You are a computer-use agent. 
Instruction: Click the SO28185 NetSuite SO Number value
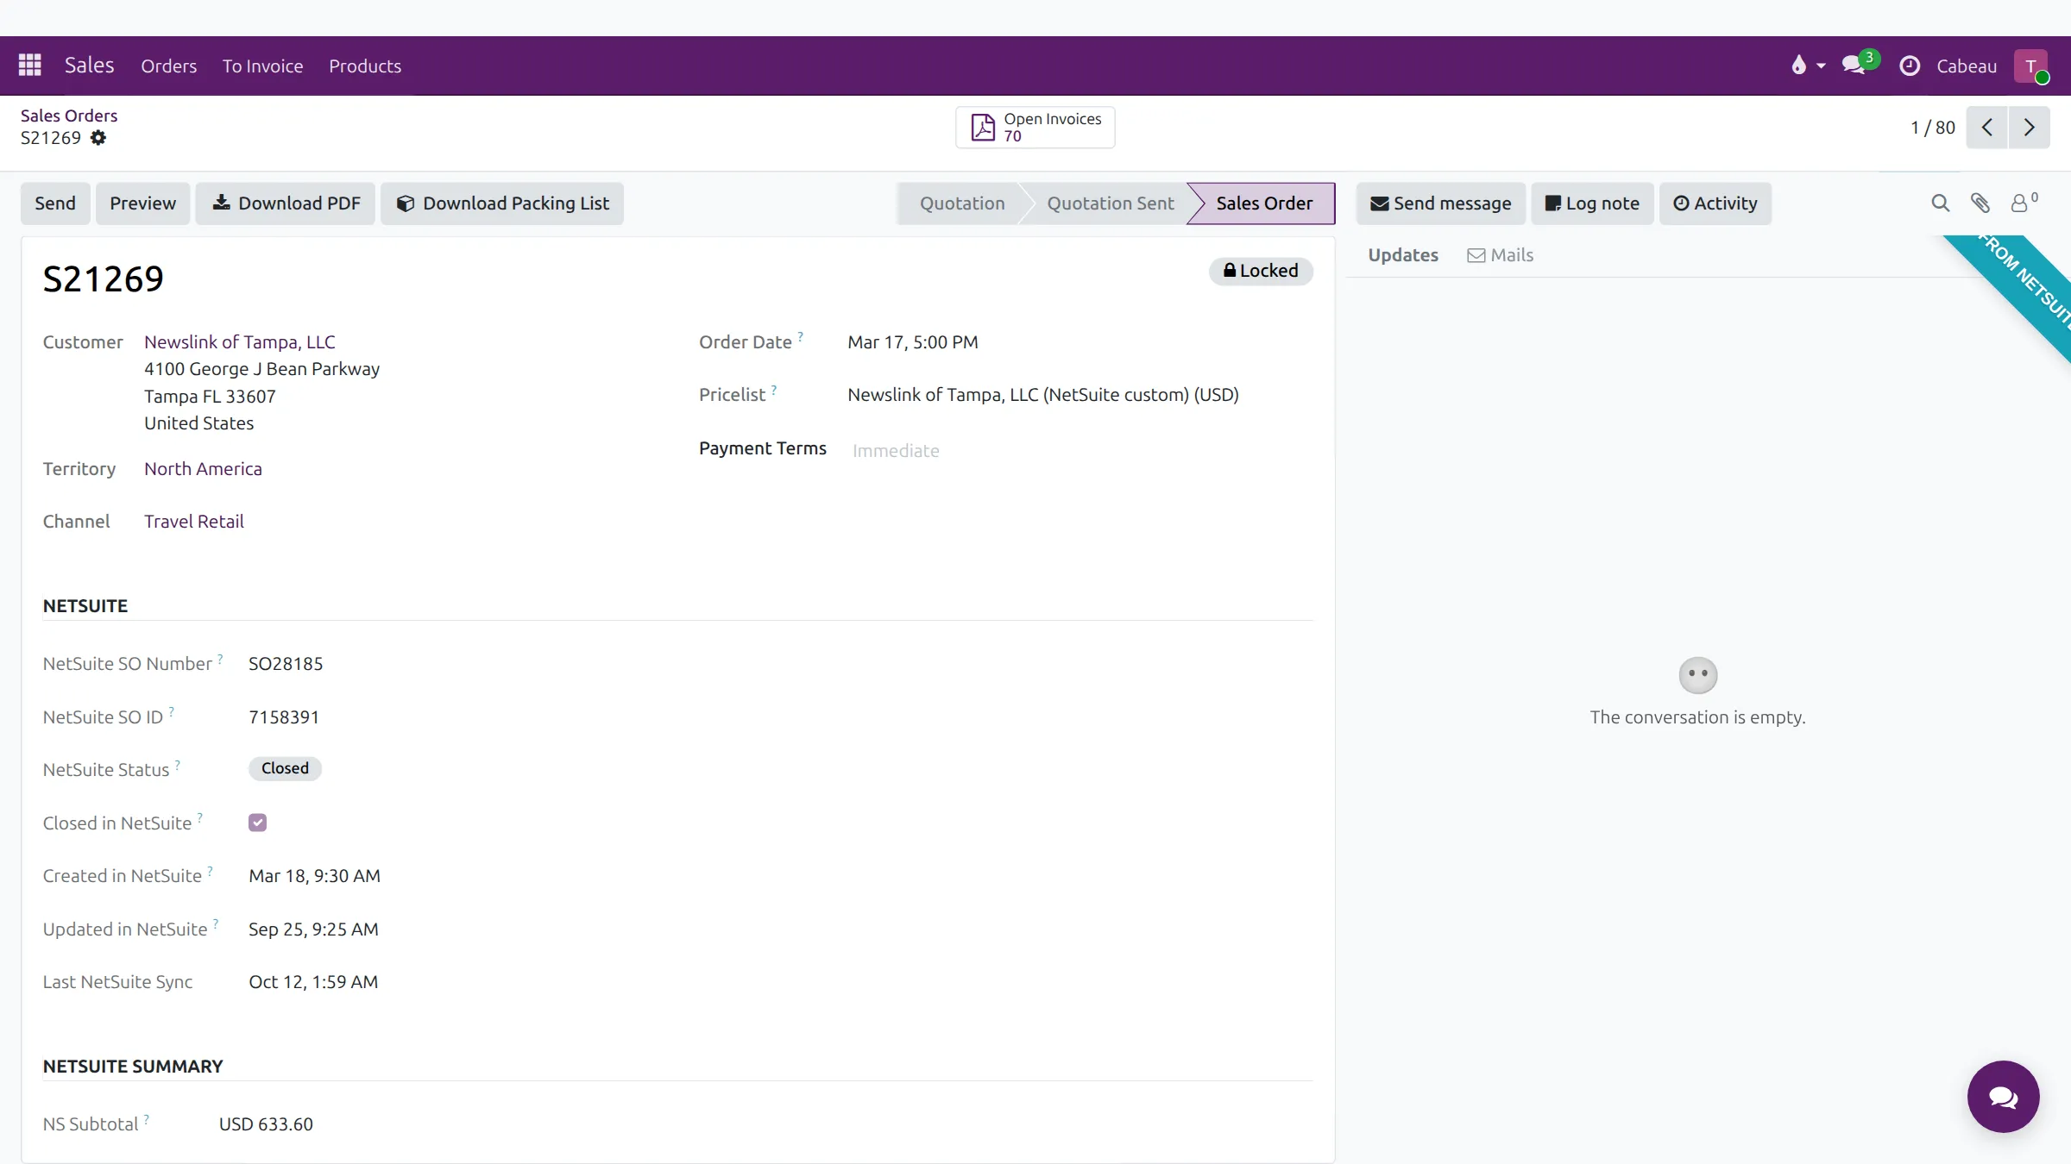286,664
